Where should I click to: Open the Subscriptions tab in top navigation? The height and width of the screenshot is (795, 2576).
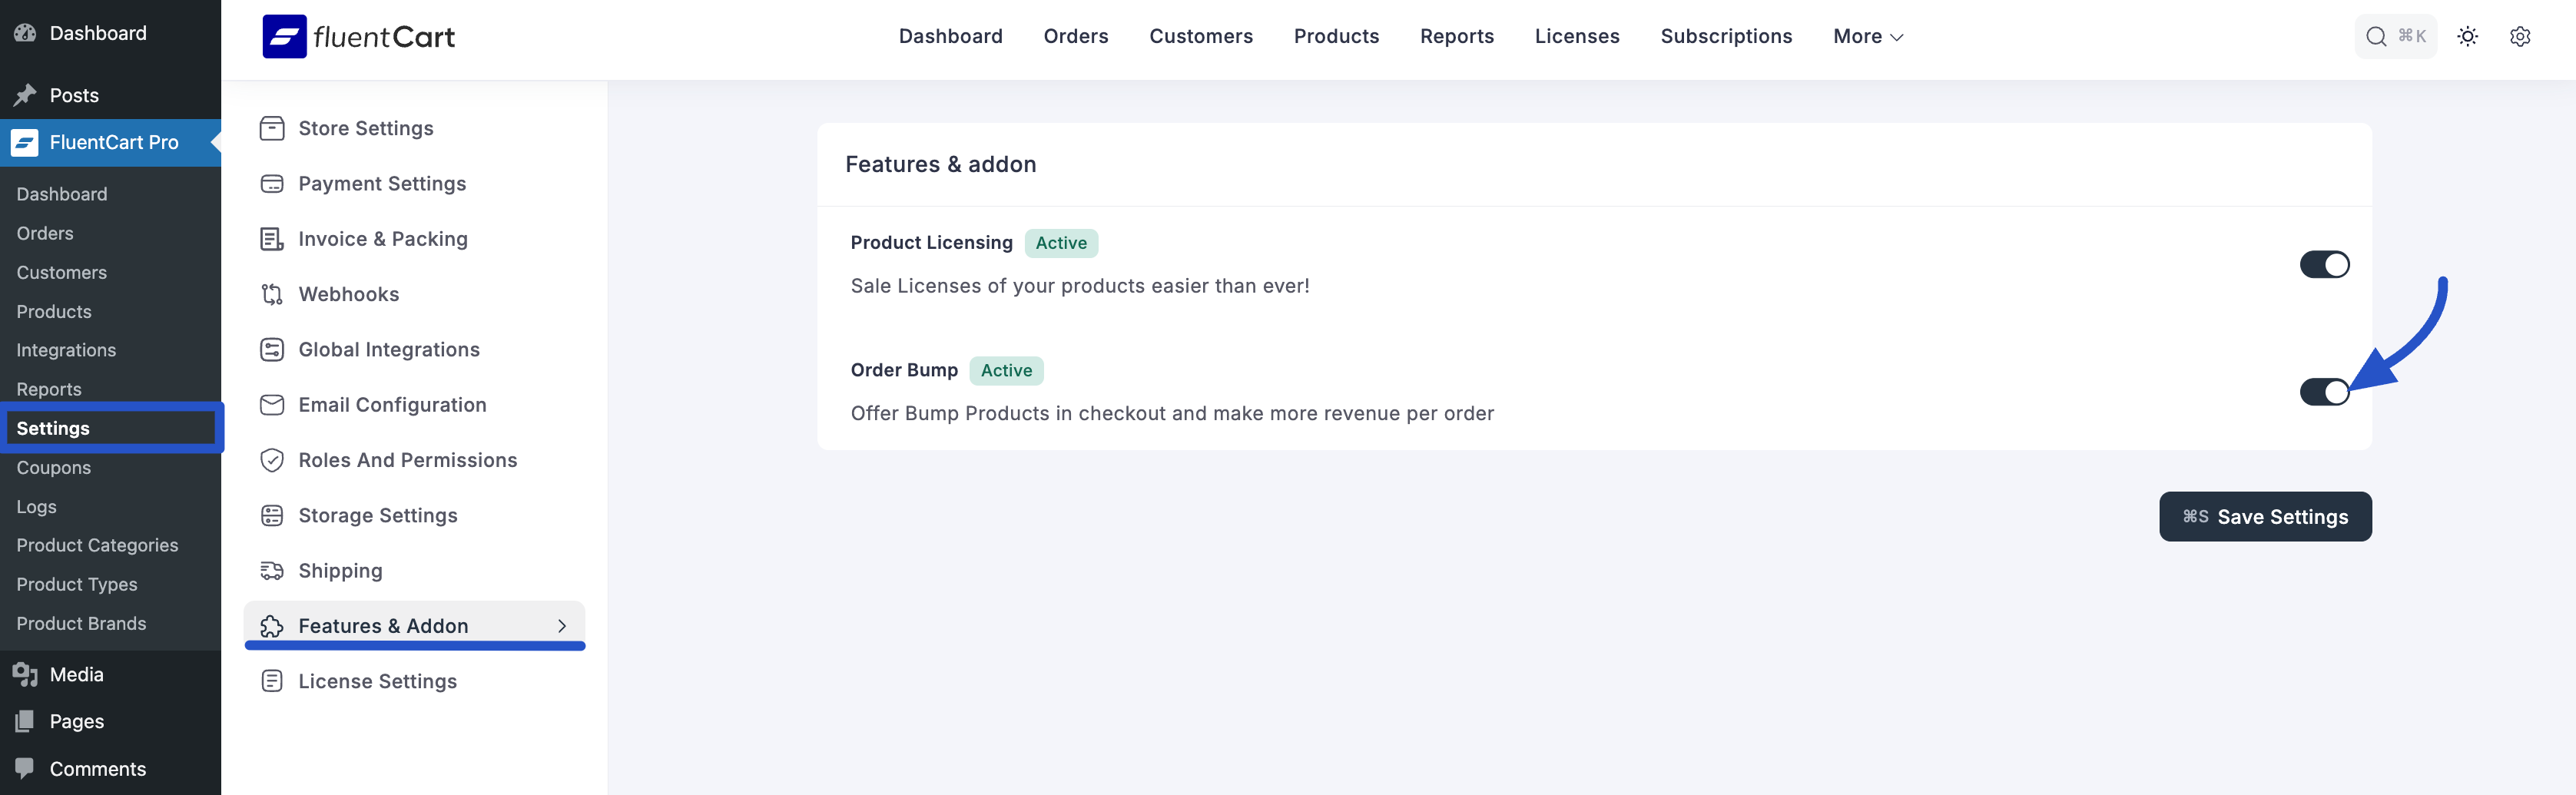[1725, 37]
